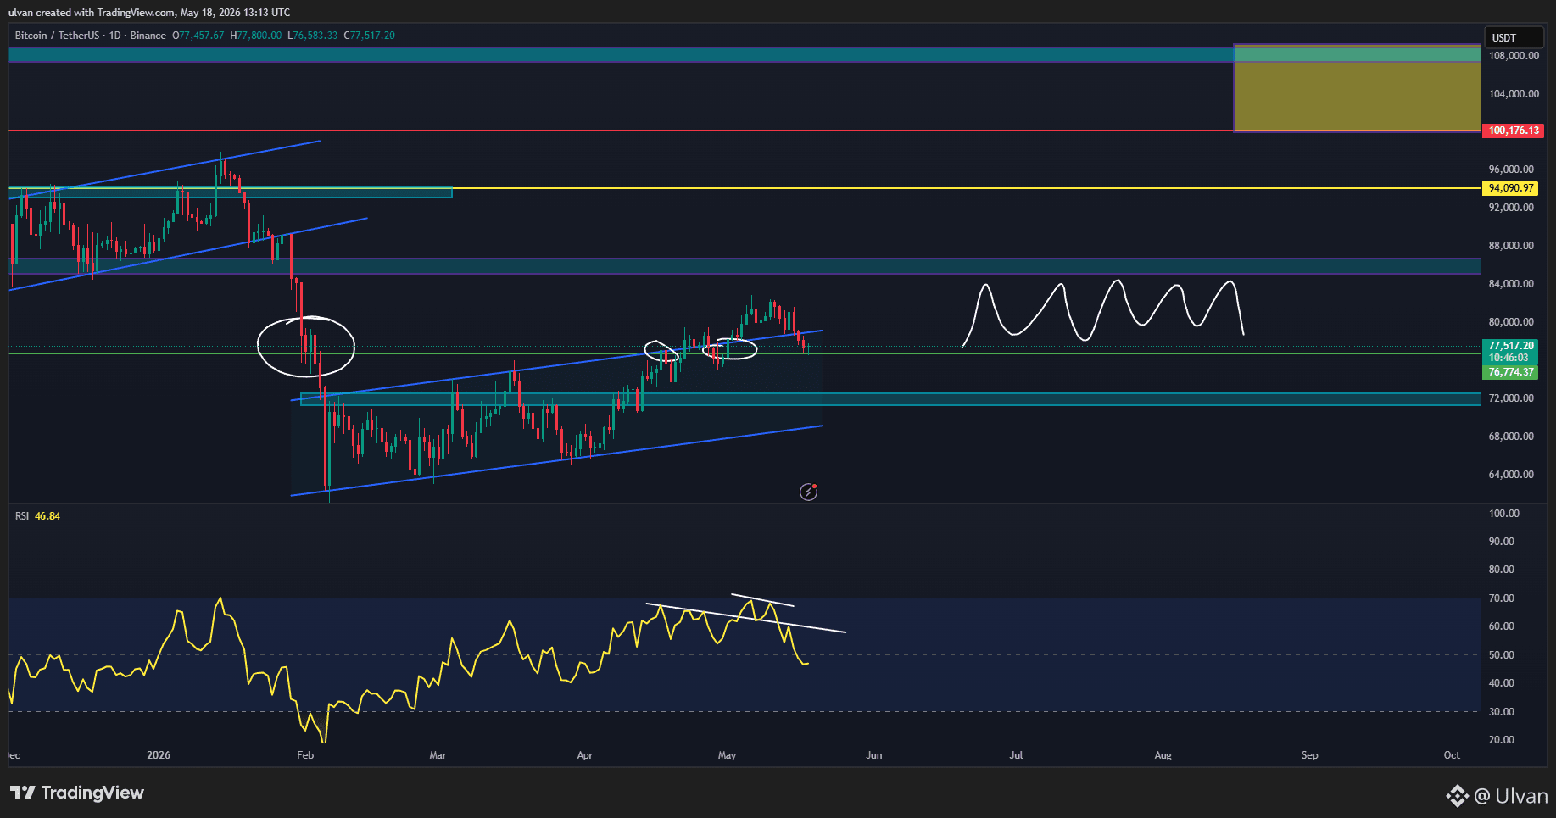
Task: Click the May label on time axis
Action: (727, 755)
